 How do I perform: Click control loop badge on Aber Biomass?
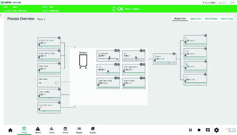[144, 78]
